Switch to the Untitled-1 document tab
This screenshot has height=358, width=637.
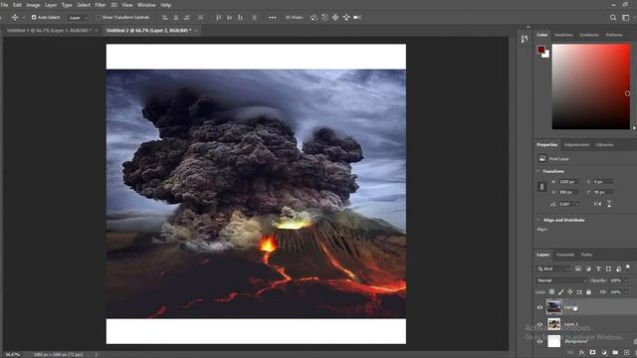pos(49,31)
